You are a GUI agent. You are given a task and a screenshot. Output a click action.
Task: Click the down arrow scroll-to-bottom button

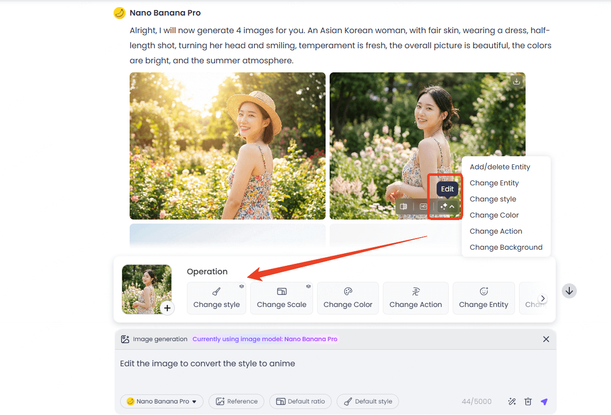(569, 290)
